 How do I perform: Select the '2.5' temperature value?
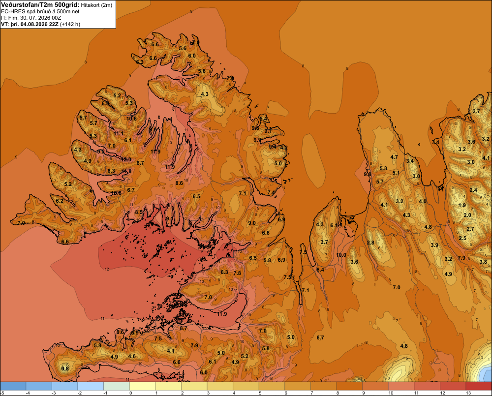[462, 238]
